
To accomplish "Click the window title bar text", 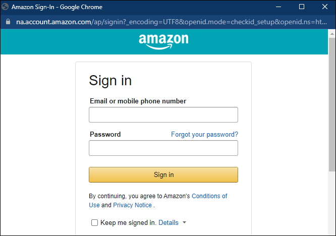I will [x=57, y=7].
